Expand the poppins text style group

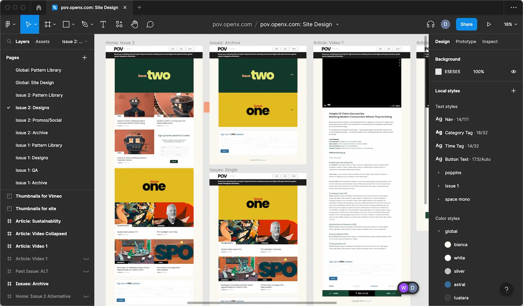tap(439, 173)
